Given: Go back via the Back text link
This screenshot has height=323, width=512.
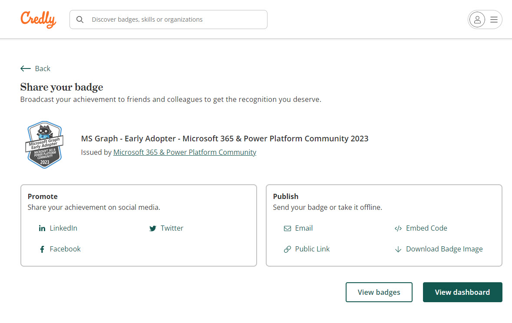Looking at the screenshot, I should tap(43, 69).
